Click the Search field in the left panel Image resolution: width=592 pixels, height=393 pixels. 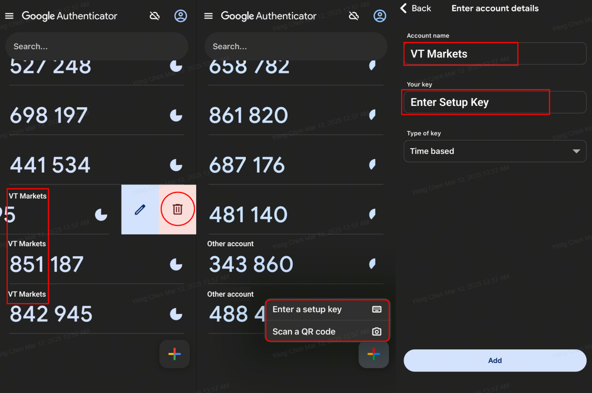point(96,46)
